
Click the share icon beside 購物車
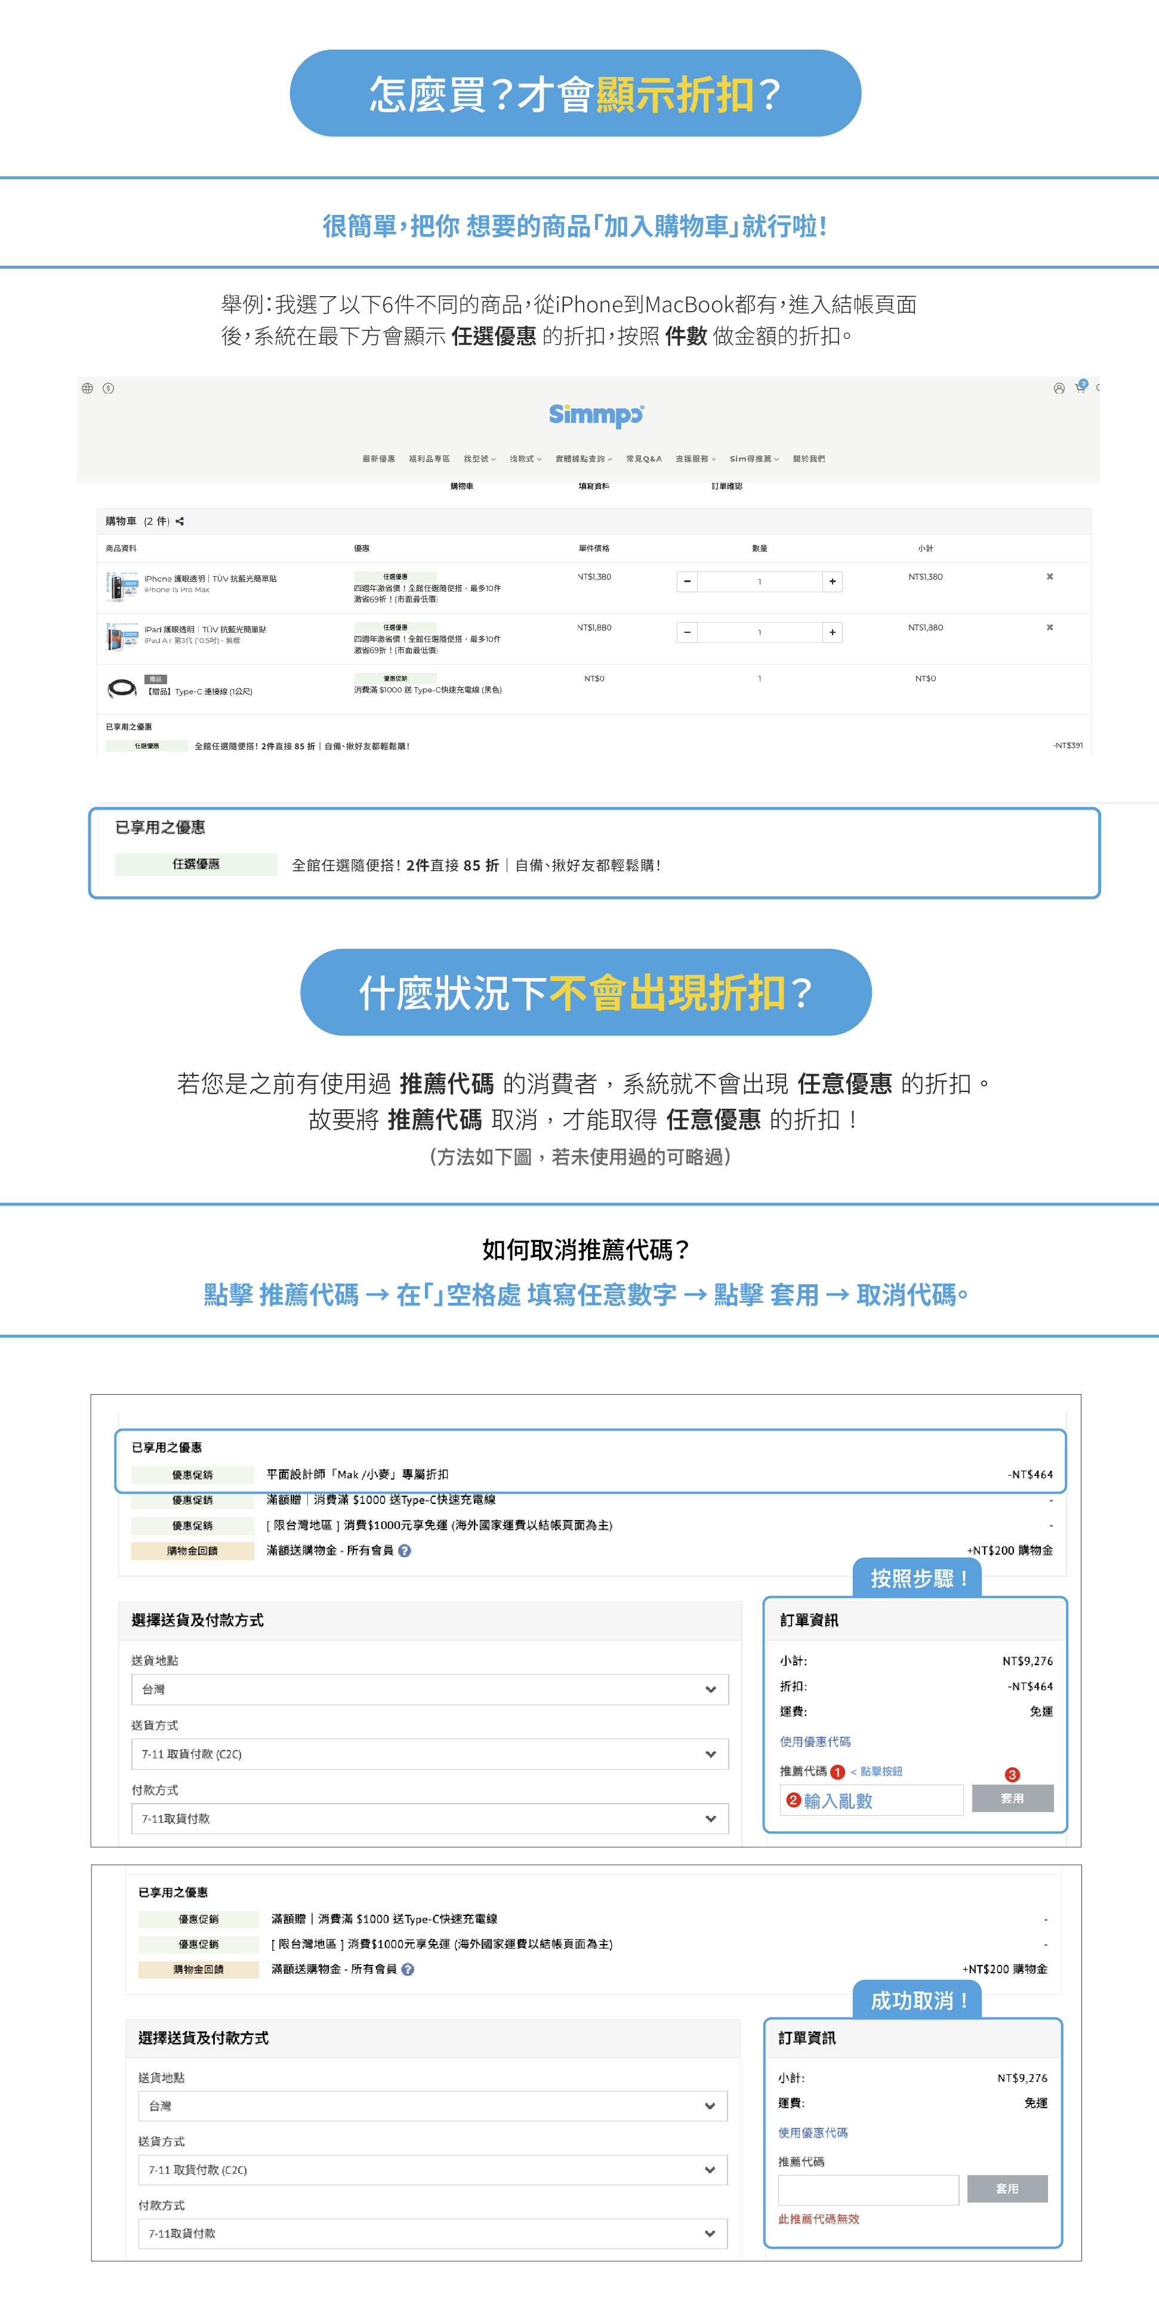click(x=180, y=521)
